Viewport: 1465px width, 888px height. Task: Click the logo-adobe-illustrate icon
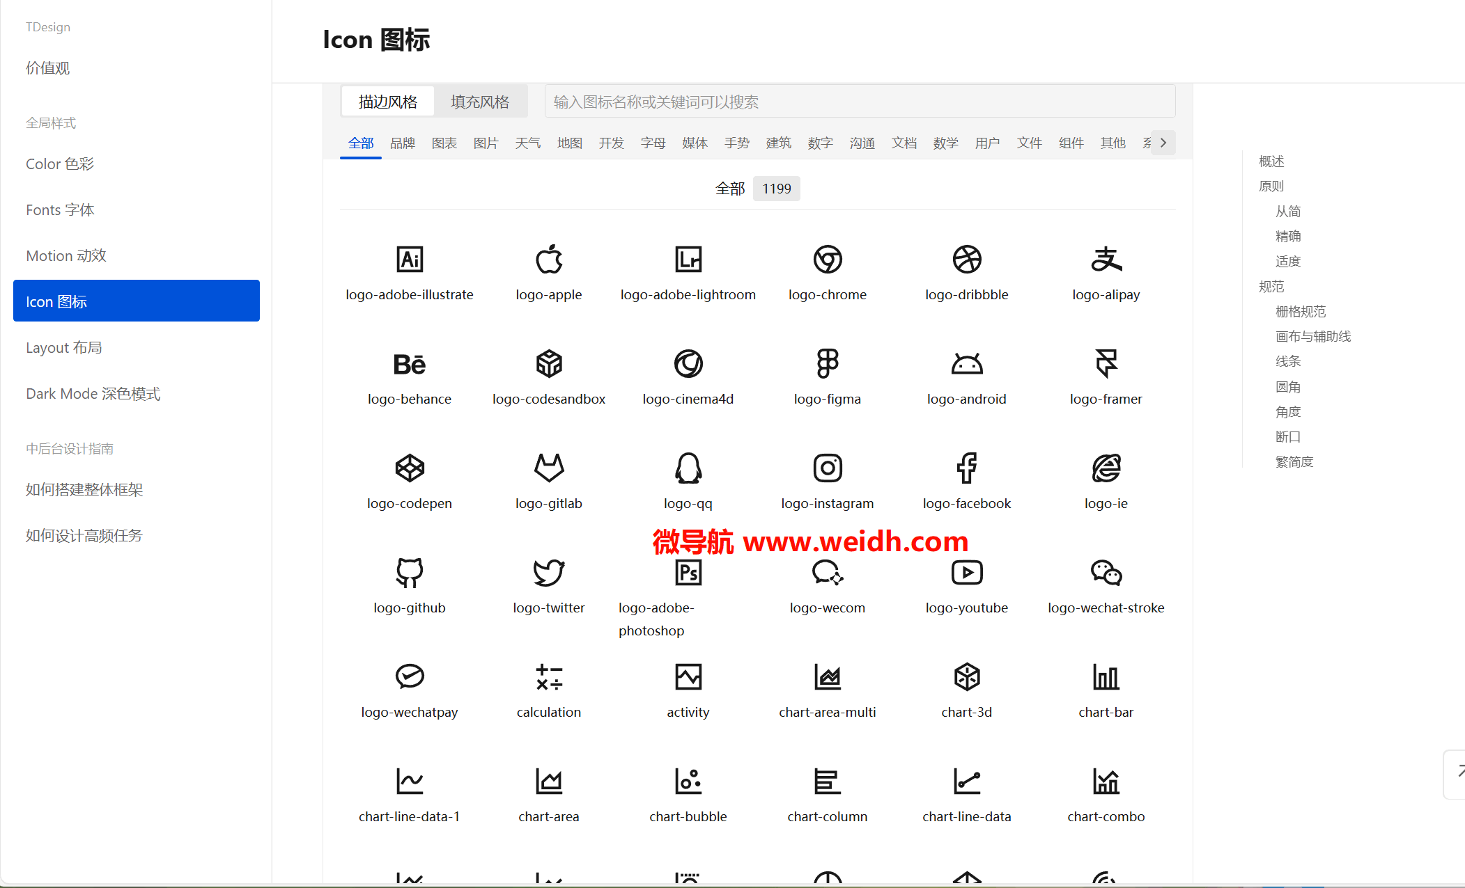tap(410, 260)
